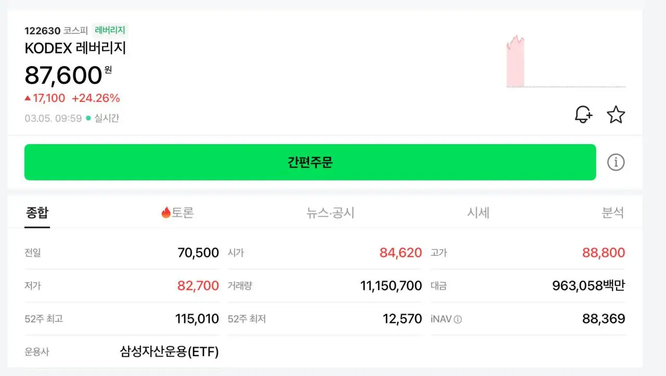Viewport: 666px width, 376px height.
Task: Click the 87,600원 current price
Action: tap(68, 75)
